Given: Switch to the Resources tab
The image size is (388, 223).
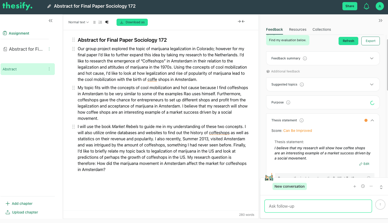Looking at the screenshot, I should [x=298, y=29].
